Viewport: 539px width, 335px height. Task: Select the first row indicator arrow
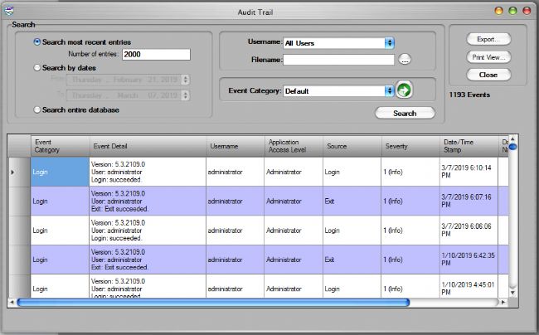12,172
